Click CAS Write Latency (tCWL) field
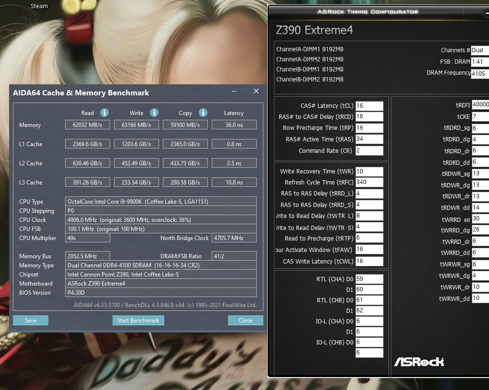The height and width of the screenshot is (390, 489). [369, 261]
